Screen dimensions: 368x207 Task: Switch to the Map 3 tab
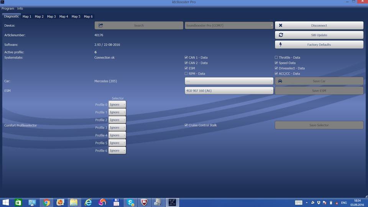pyautogui.click(x=51, y=16)
